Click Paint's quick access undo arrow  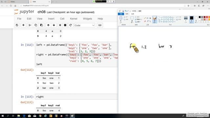(x=126, y=11)
